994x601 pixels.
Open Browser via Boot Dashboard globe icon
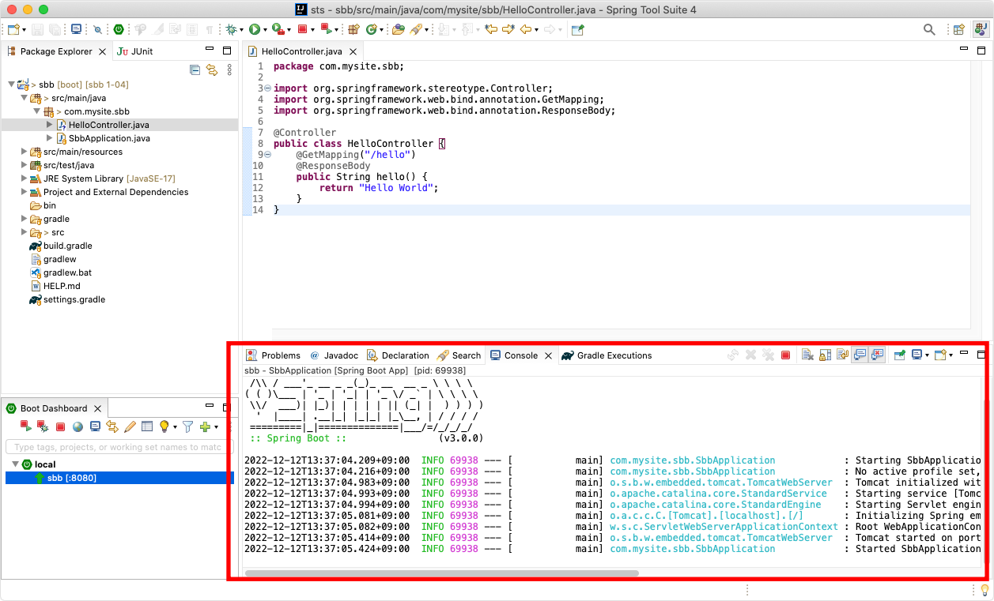(x=77, y=426)
